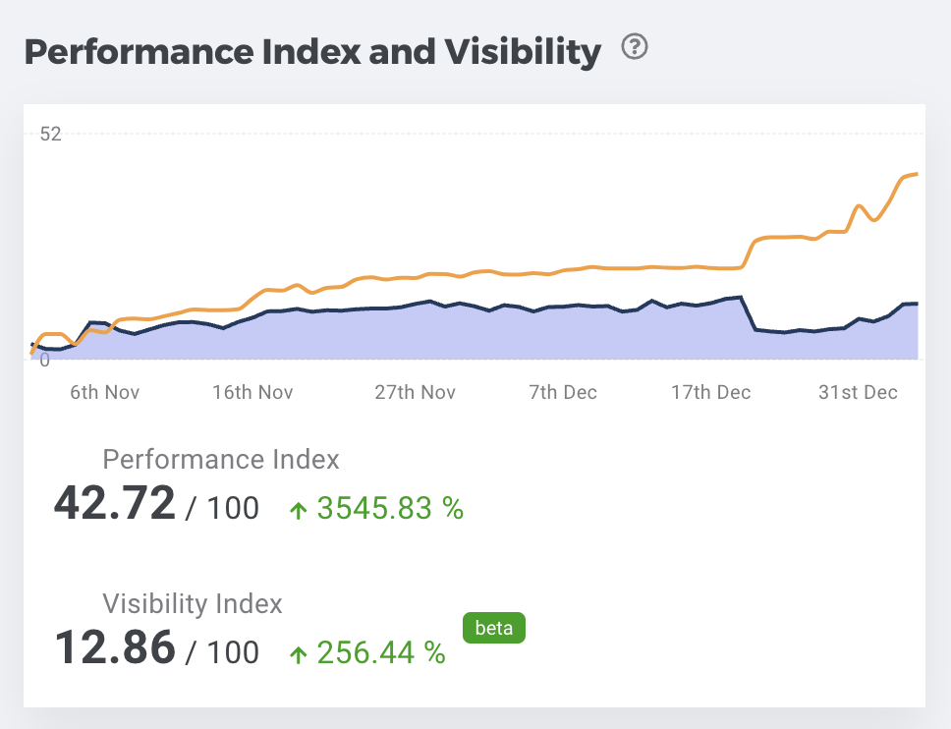
Task: Click the green beta badge
Action: click(493, 628)
